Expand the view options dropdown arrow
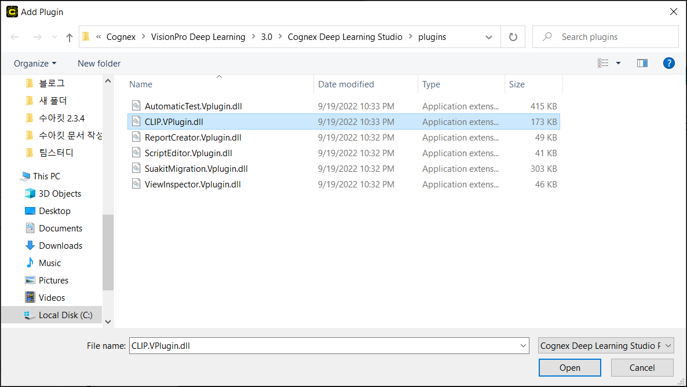This screenshot has width=687, height=387. pos(618,63)
